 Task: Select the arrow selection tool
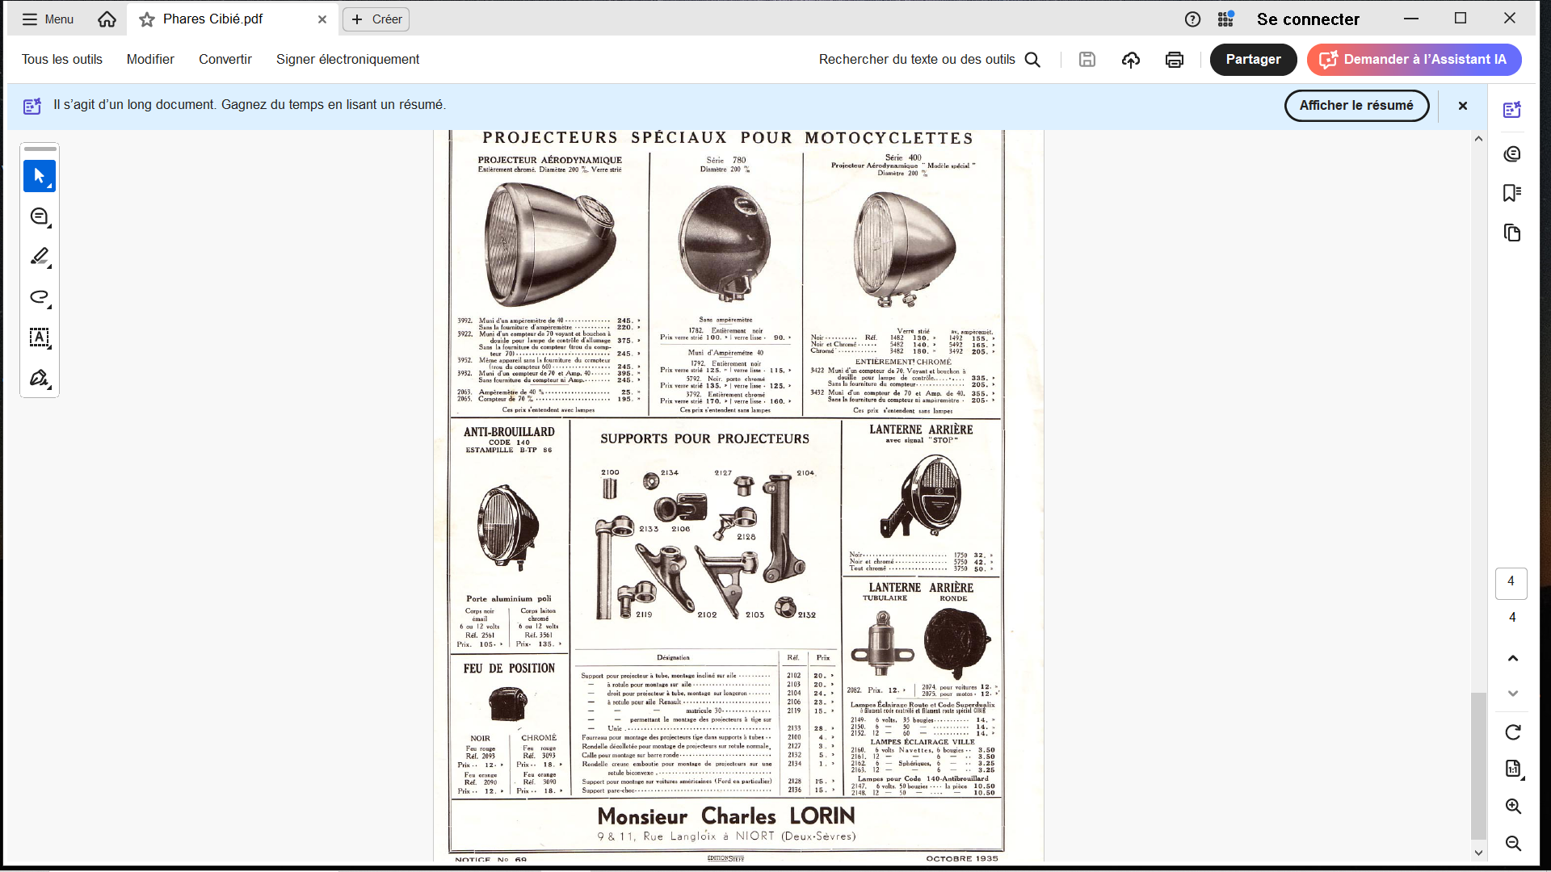pyautogui.click(x=39, y=176)
